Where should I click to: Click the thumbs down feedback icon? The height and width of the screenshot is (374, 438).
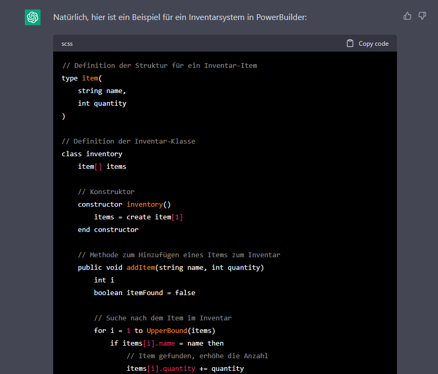coord(422,16)
